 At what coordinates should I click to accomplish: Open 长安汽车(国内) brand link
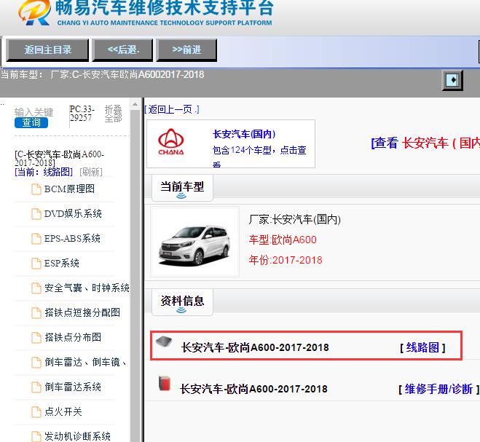244,134
